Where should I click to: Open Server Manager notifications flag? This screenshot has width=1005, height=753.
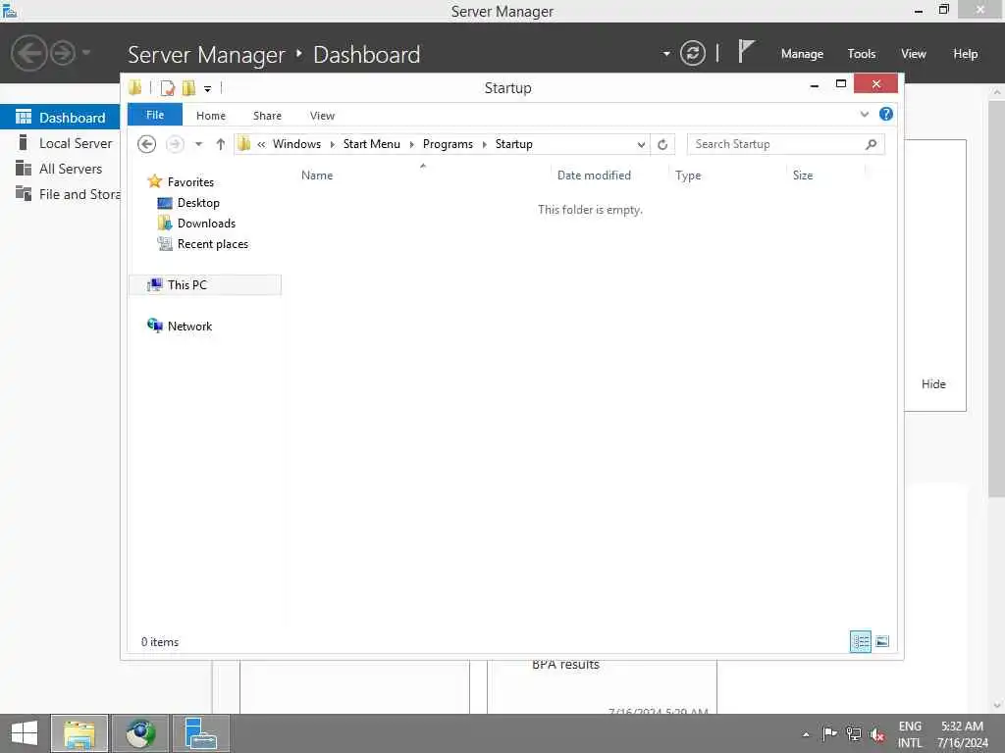pyautogui.click(x=746, y=52)
